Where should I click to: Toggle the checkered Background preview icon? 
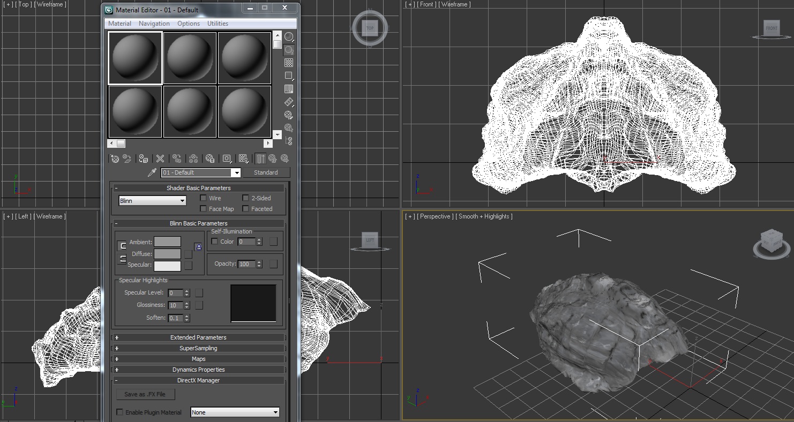[289, 63]
